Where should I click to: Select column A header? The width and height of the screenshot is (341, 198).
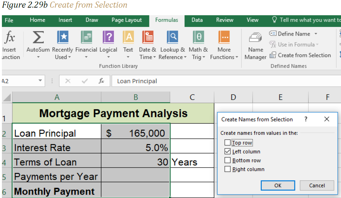[x=57, y=97]
